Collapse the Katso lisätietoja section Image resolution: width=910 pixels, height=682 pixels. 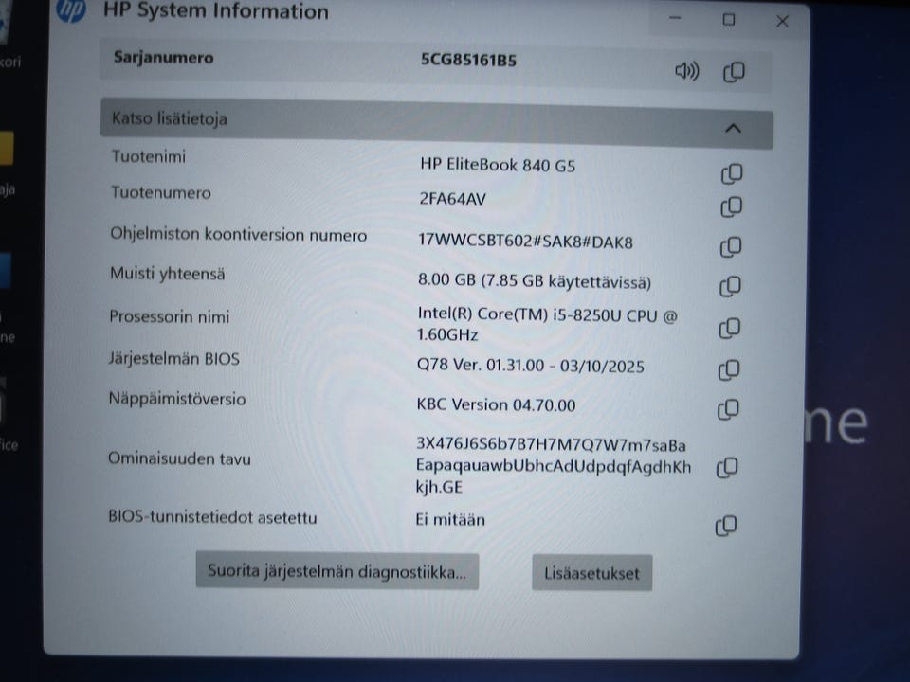pos(733,128)
